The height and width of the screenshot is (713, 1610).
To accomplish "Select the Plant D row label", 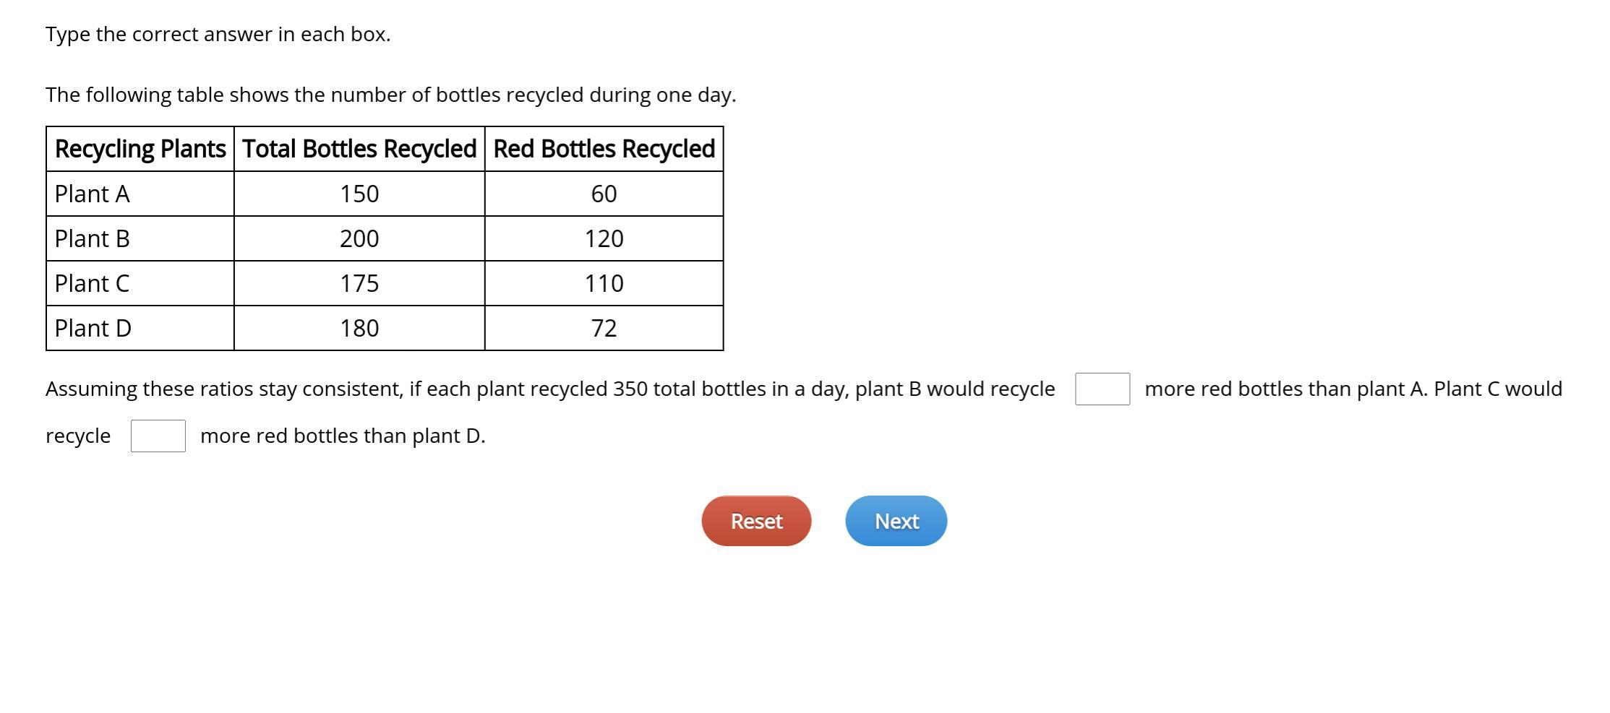I will pos(93,328).
